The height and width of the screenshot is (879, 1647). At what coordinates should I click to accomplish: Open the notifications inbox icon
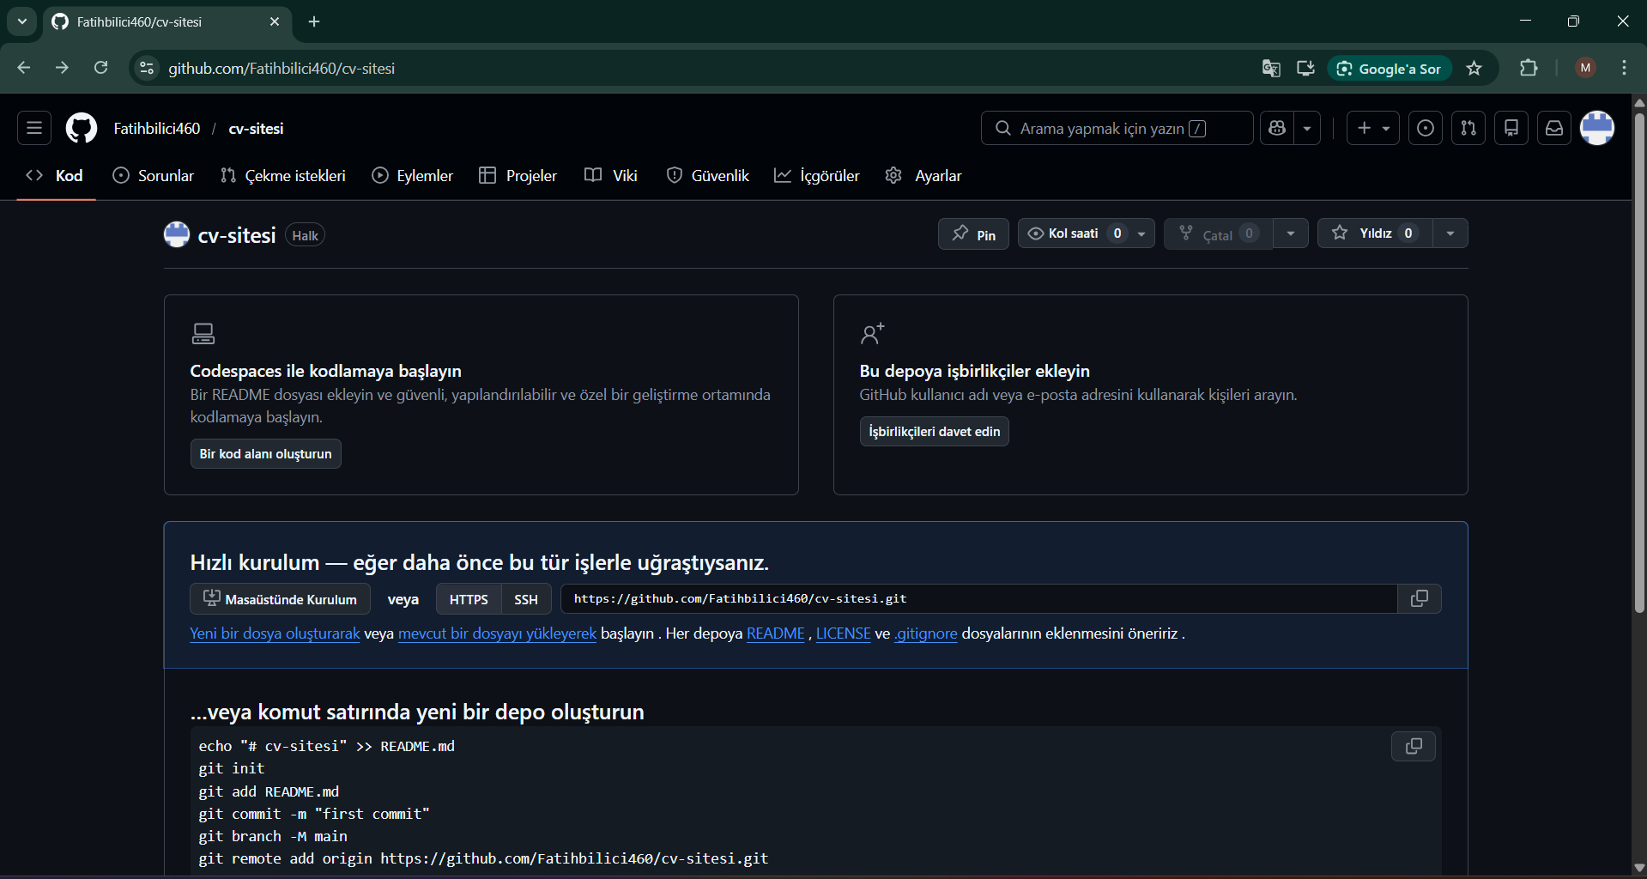pyautogui.click(x=1554, y=128)
